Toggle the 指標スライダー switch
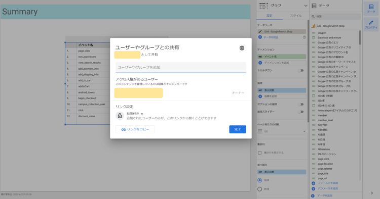Viewport: 380px width, 199px height. click(x=301, y=112)
